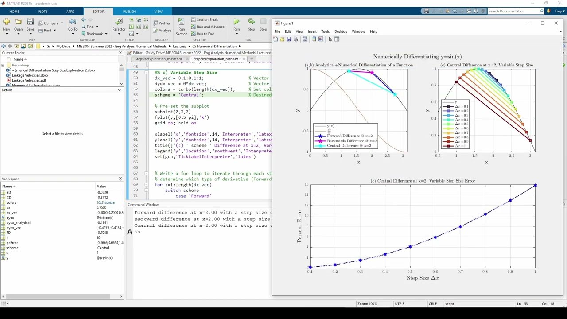Click the comment percent icon in Code section
The height and width of the screenshot is (319, 567).
tap(131, 20)
